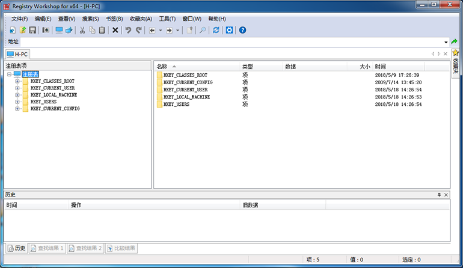Sort by the 大小 column header

tap(360, 67)
